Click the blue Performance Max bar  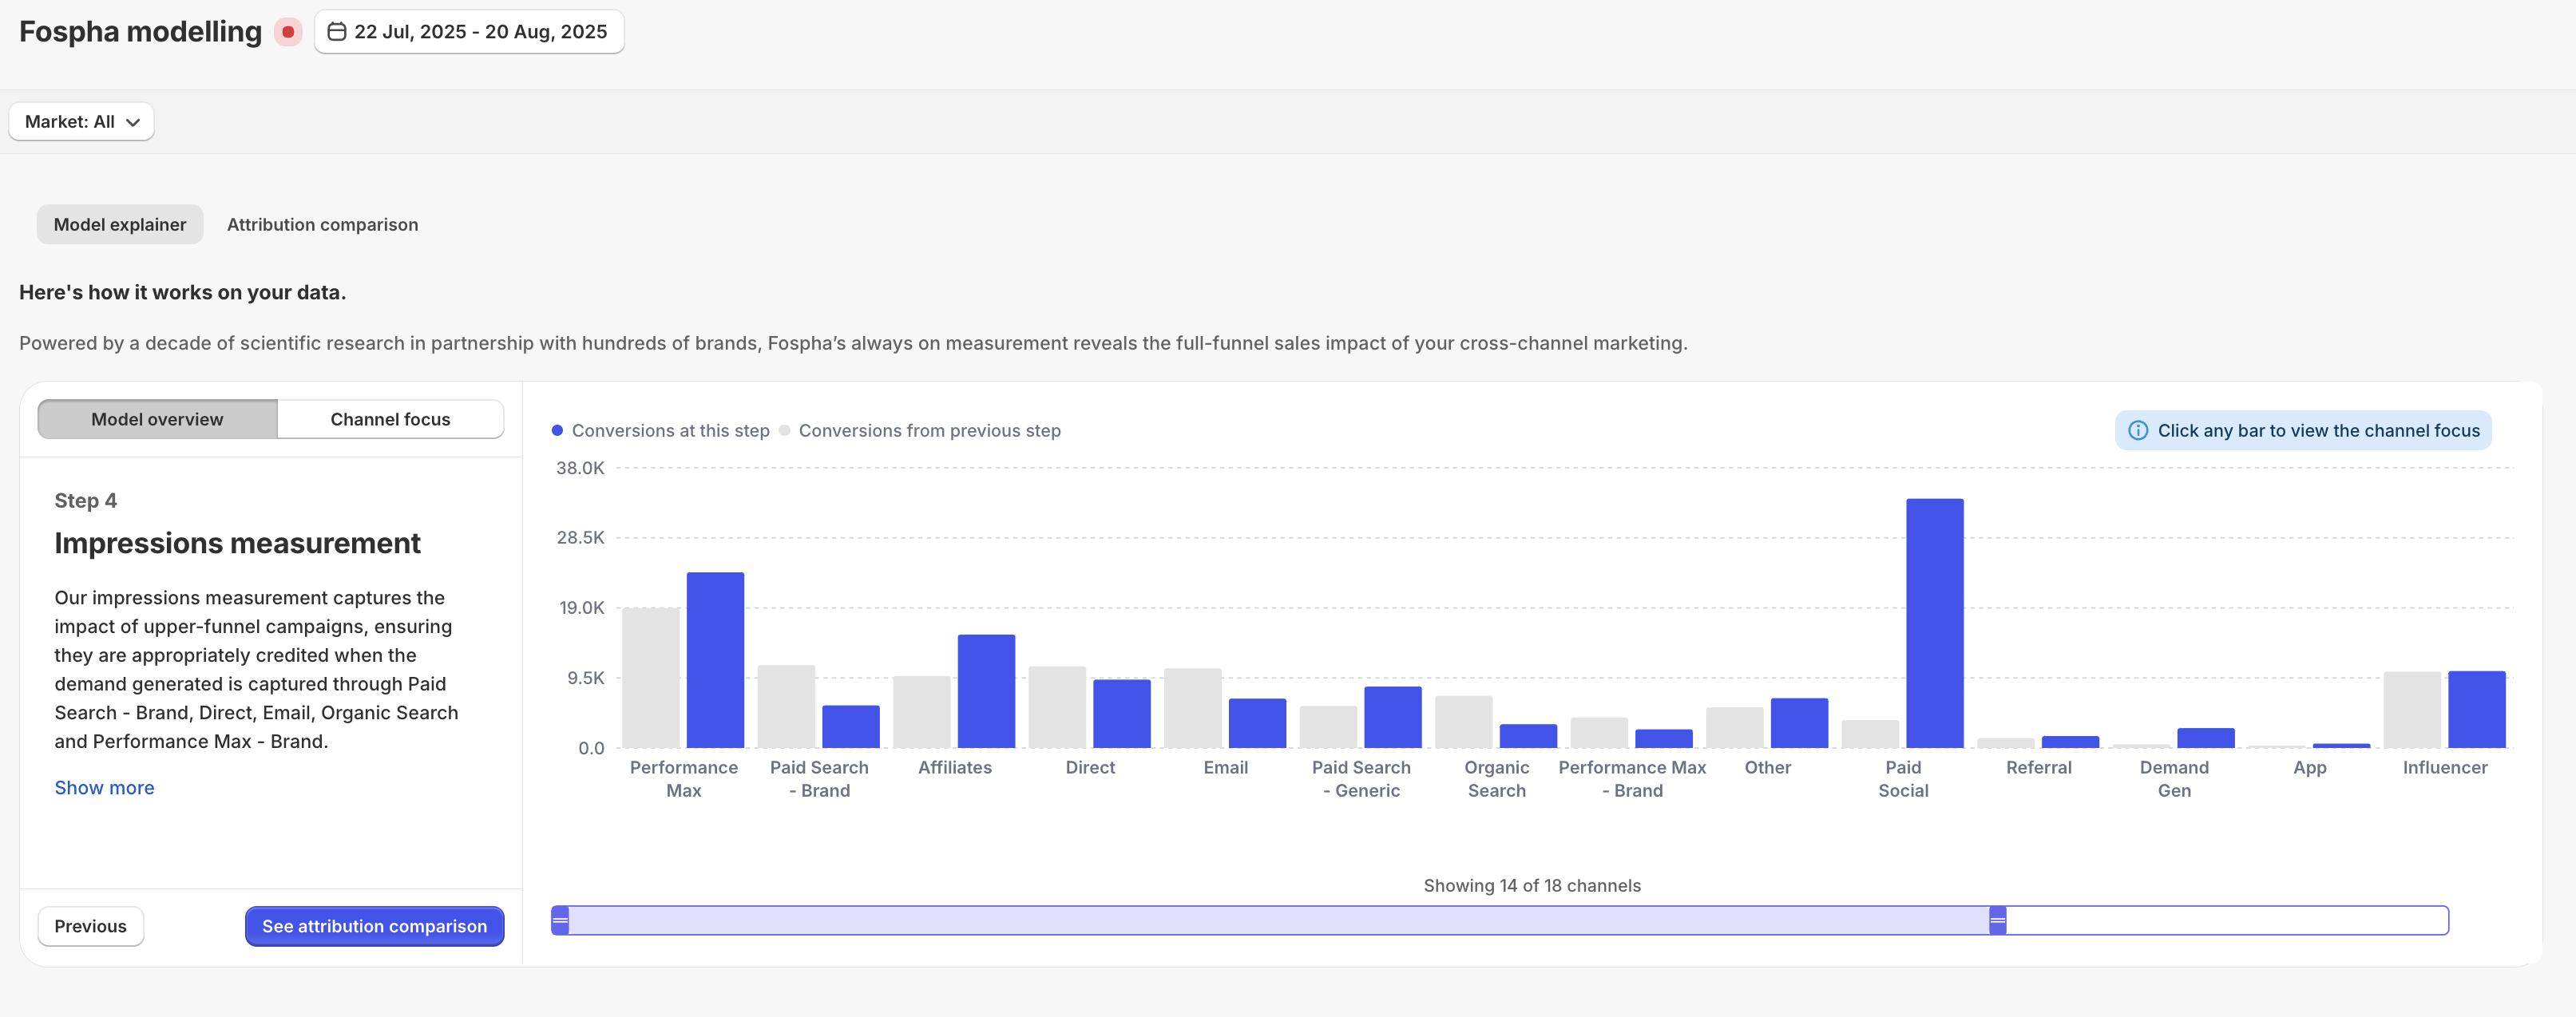[x=715, y=660]
